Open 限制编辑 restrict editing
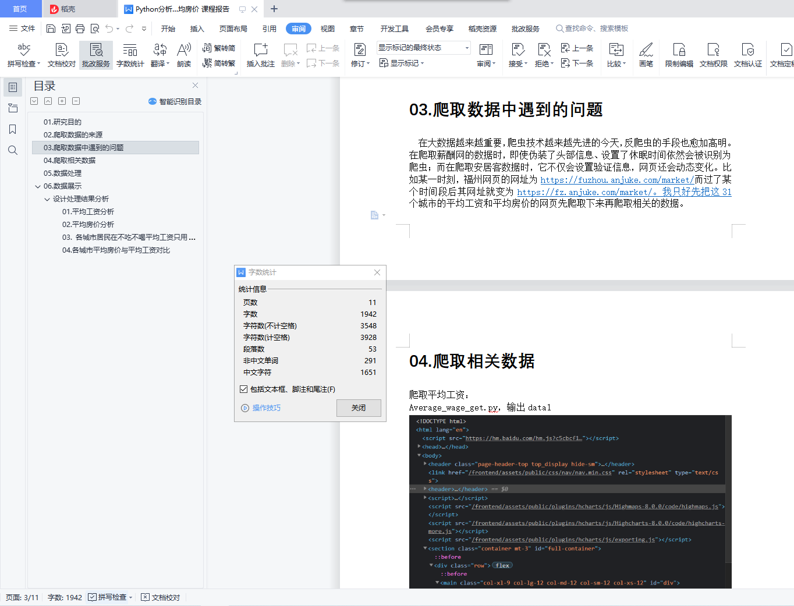This screenshot has height=606, width=794. coord(679,55)
